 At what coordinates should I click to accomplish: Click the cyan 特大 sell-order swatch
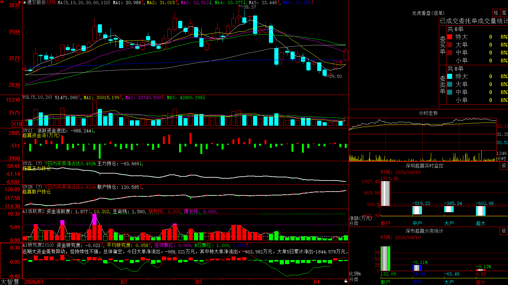[450, 76]
